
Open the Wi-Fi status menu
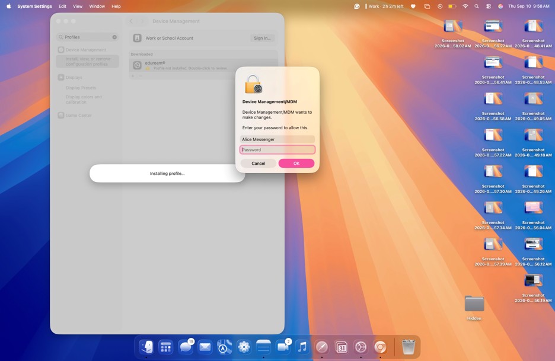[465, 7]
